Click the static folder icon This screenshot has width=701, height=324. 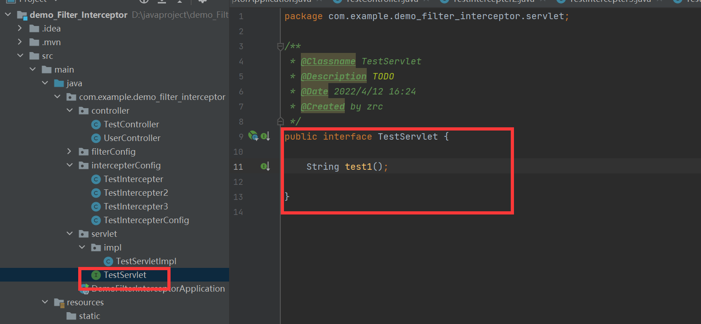click(x=71, y=316)
